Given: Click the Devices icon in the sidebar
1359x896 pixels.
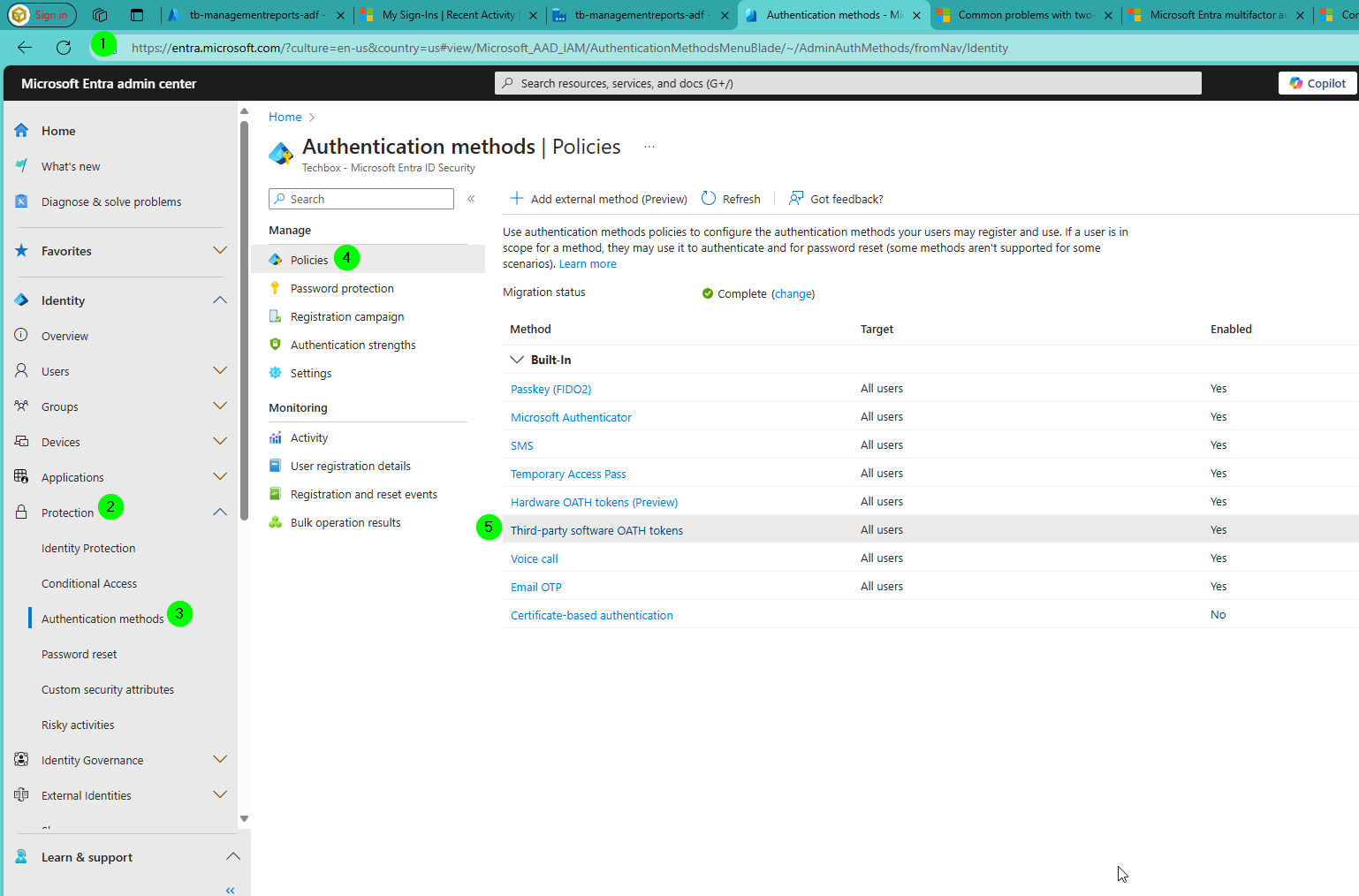Looking at the screenshot, I should (21, 442).
